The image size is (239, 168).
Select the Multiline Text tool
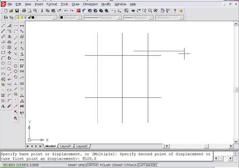3,106
